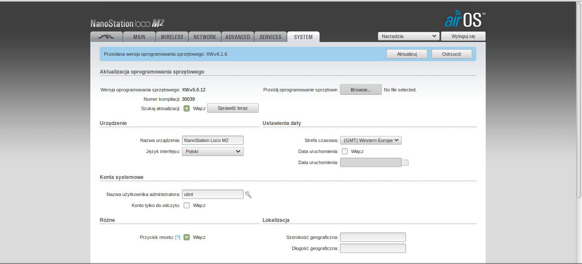This screenshot has height=264, width=582.
Task: Toggle Szukaj aktualizacji checkbox
Action: tap(187, 108)
